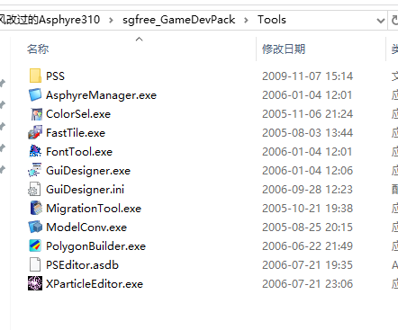Click PolygonBuilder.exe file name
Image resolution: width=398 pixels, height=330 pixels.
click(x=95, y=246)
